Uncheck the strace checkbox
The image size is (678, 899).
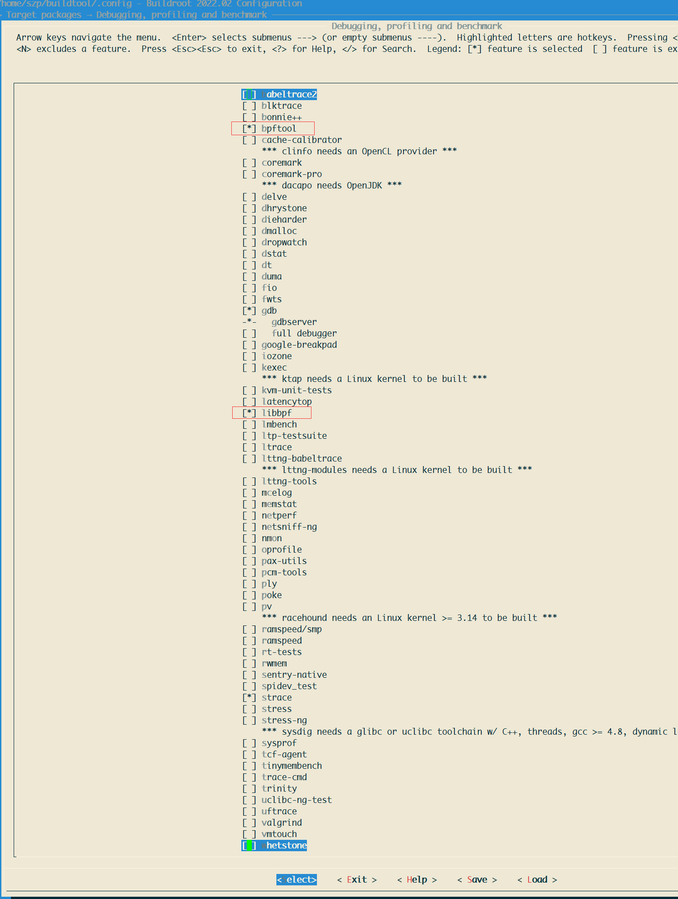(249, 697)
